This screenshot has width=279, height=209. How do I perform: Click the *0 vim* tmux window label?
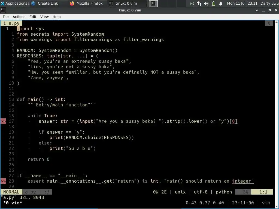tap(13, 203)
